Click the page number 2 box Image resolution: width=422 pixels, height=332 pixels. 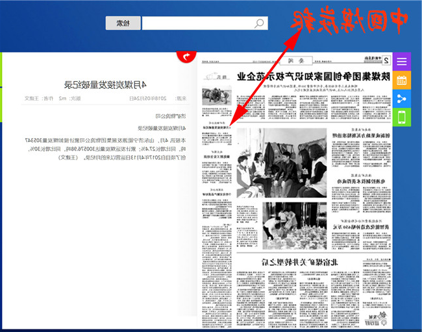click(x=386, y=61)
